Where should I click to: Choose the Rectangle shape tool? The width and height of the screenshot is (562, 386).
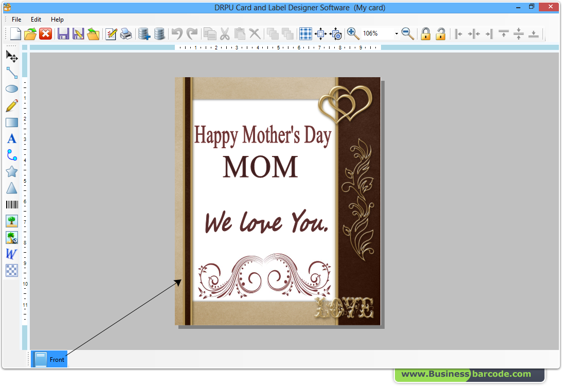11,122
